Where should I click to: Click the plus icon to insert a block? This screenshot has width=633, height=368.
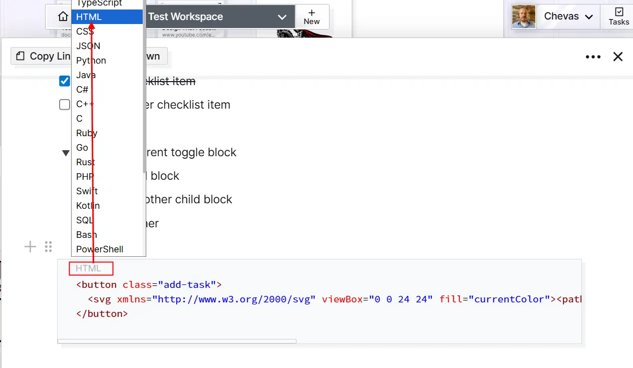pyautogui.click(x=30, y=246)
